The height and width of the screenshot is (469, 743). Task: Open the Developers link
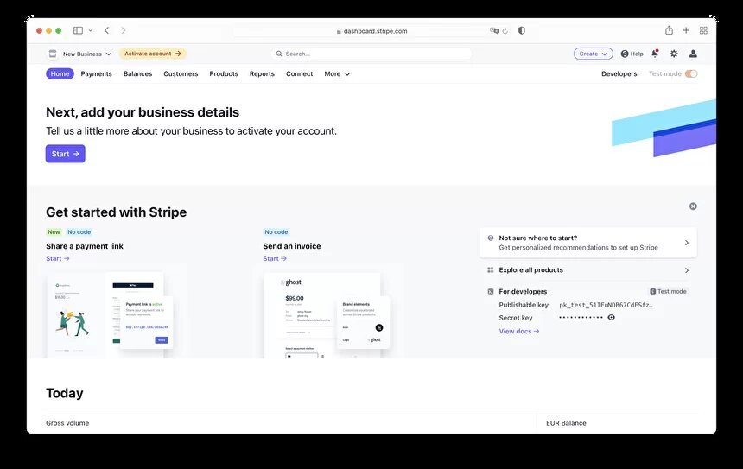[619, 74]
